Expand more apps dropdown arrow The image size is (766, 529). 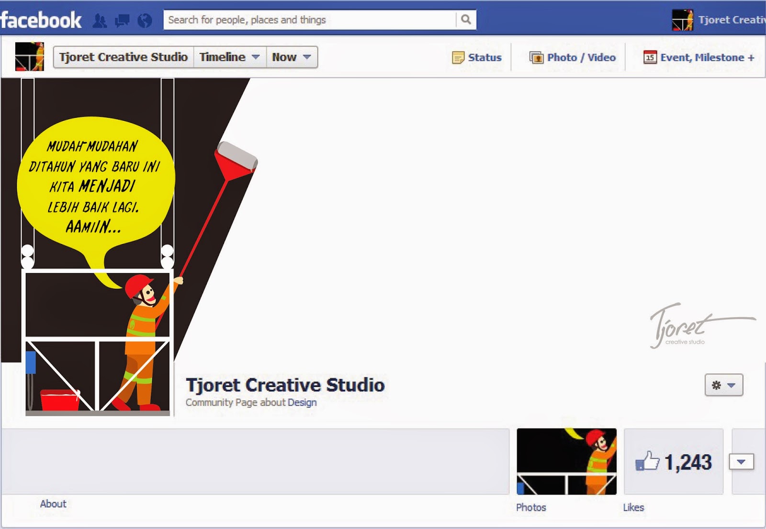coord(742,462)
